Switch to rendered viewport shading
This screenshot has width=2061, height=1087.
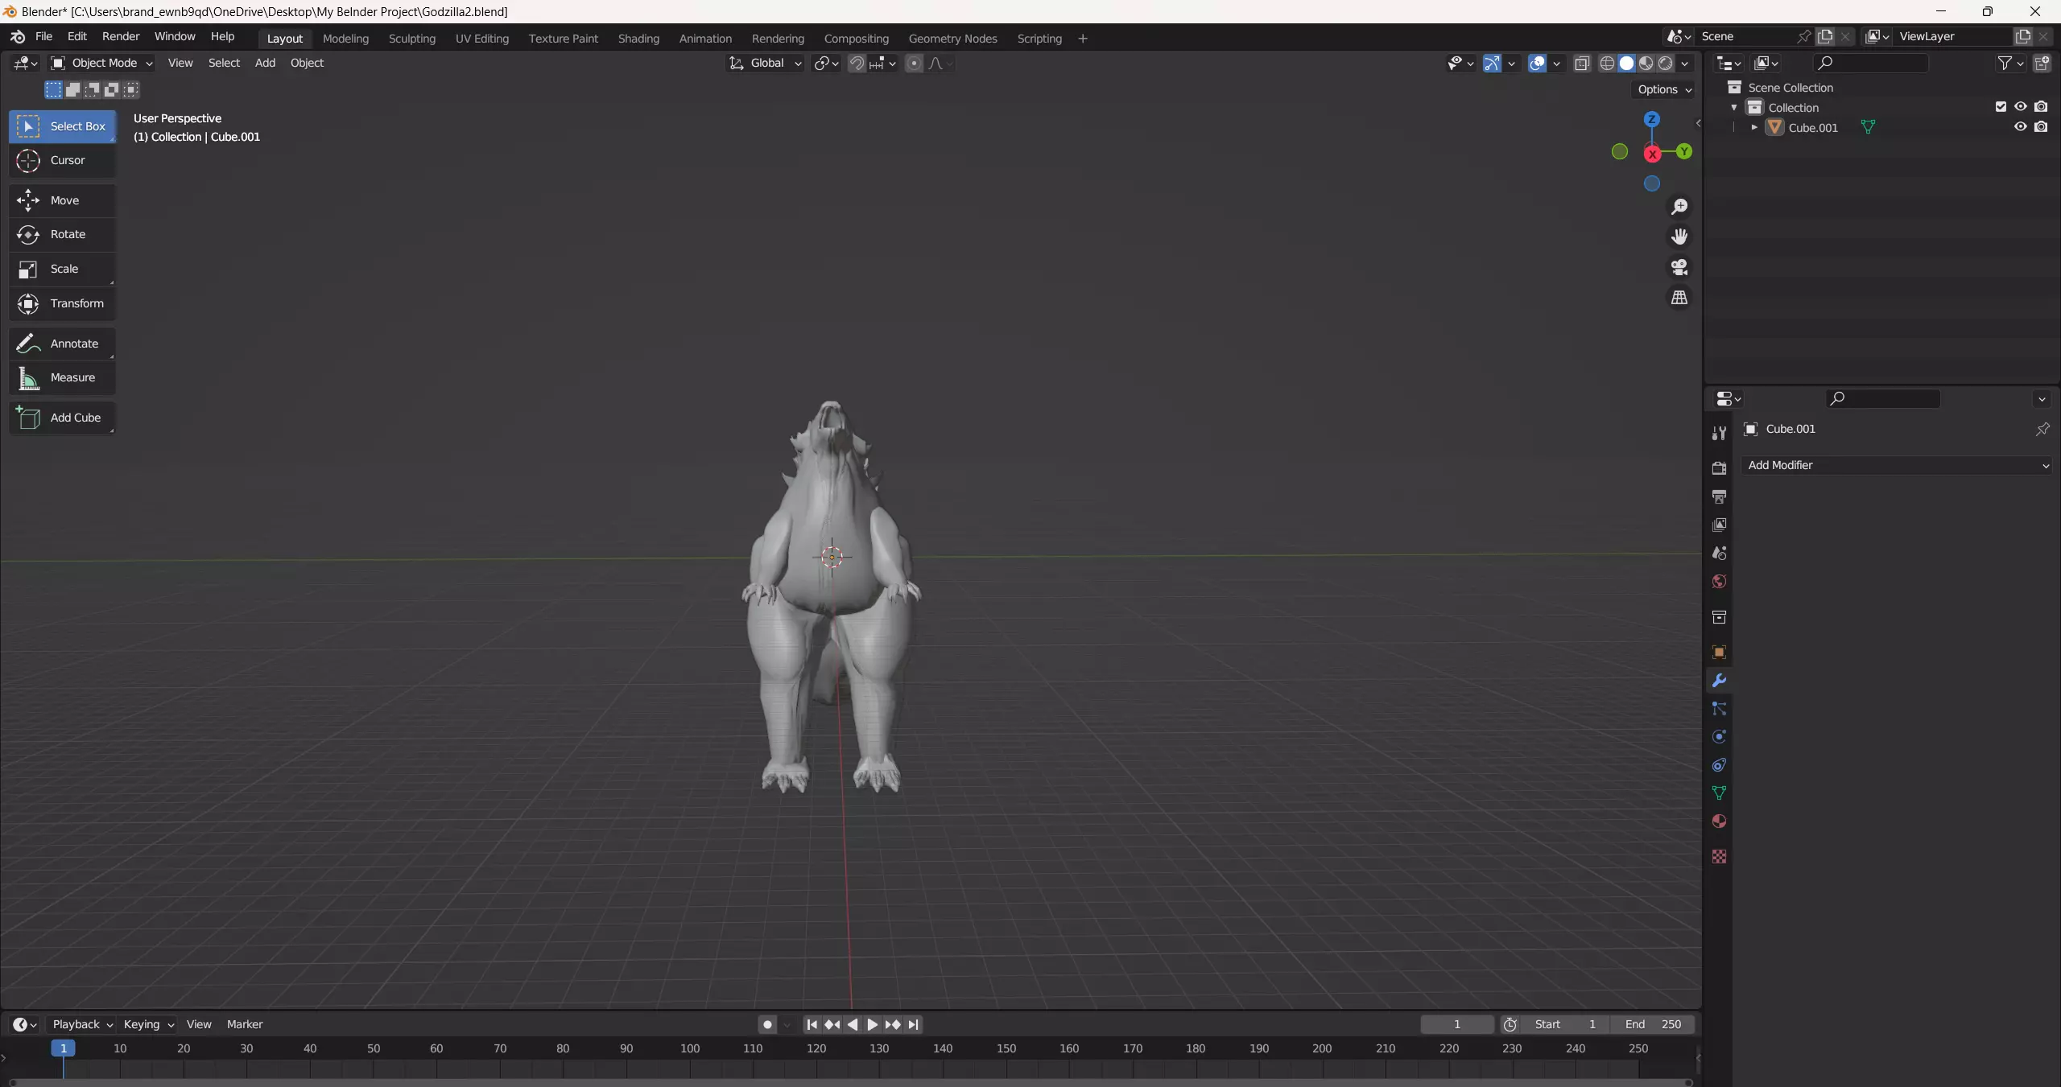[x=1665, y=63]
